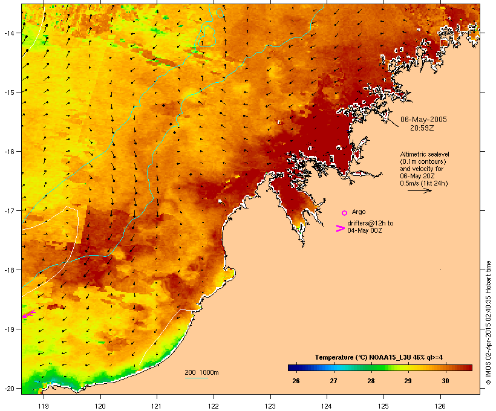Click the magenta drifters arrow legend symbol
This screenshot has width=496, height=411.
click(x=341, y=228)
